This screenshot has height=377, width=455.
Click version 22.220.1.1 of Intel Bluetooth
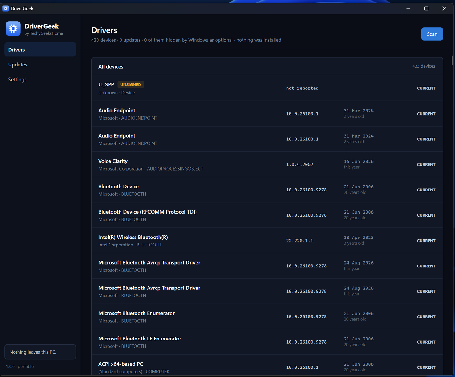coord(300,241)
